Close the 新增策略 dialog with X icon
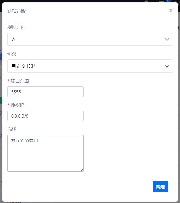Viewport: 180px width, 203px height. point(171,10)
